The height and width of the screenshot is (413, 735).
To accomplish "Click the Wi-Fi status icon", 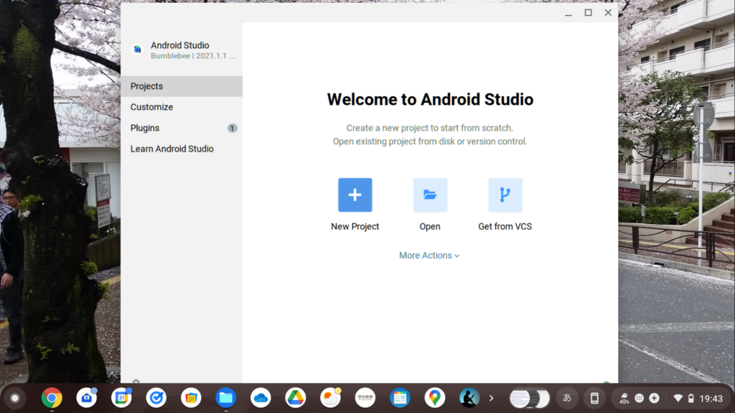I will (x=678, y=399).
